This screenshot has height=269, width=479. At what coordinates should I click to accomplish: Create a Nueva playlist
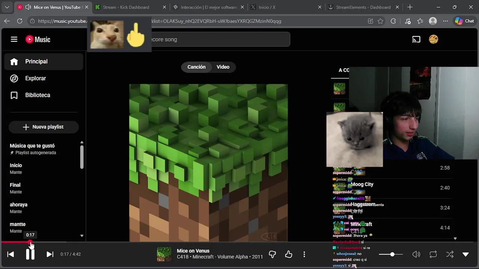[x=43, y=127]
